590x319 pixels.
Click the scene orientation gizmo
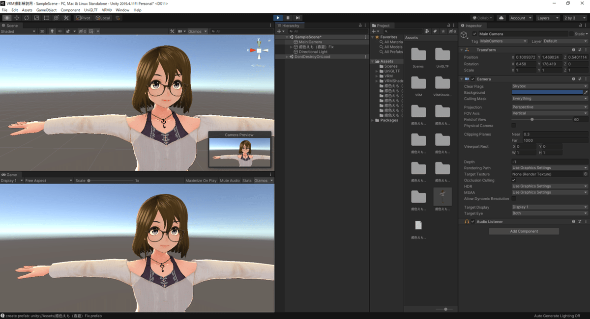click(259, 50)
